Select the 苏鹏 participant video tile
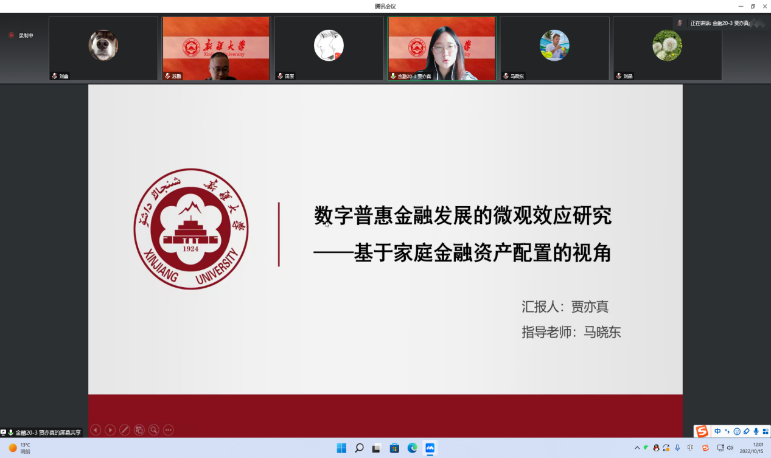 click(x=215, y=48)
